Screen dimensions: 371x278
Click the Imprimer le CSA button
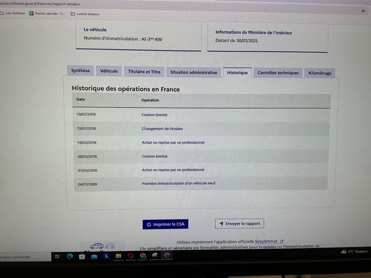tap(166, 224)
